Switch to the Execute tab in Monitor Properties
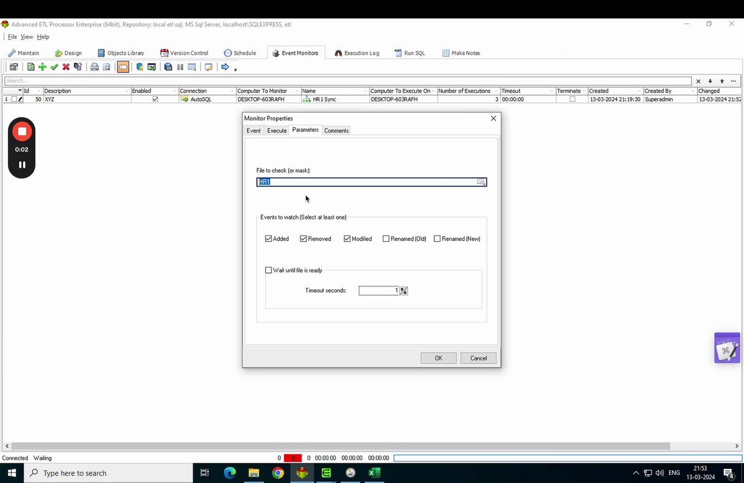The height and width of the screenshot is (483, 744). [x=277, y=131]
